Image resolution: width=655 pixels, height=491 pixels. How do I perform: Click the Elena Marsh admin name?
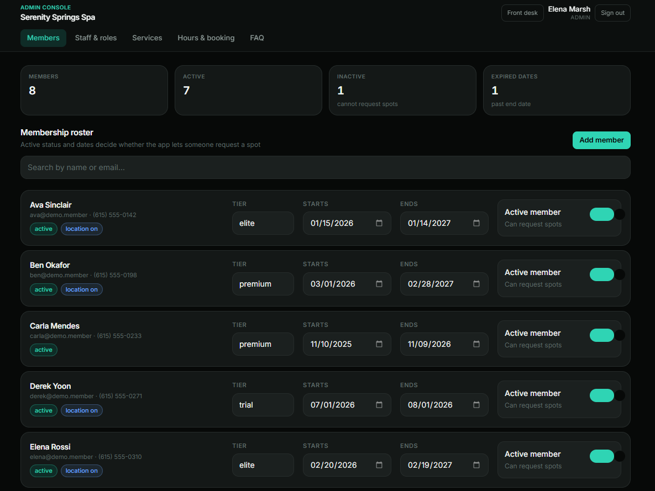click(569, 9)
